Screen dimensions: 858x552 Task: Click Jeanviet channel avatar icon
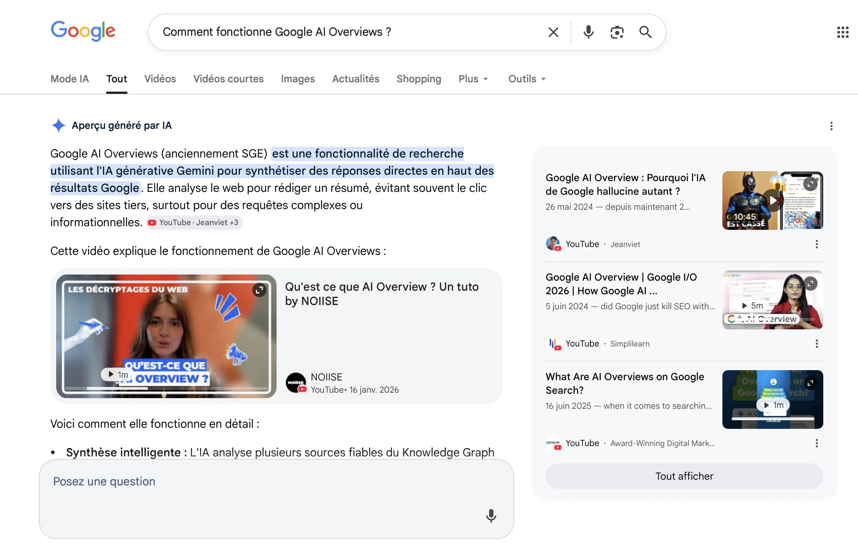(x=553, y=244)
